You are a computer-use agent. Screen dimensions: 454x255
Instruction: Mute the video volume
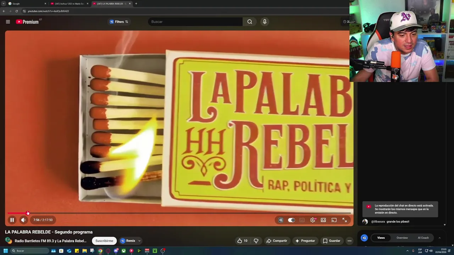pos(23,220)
